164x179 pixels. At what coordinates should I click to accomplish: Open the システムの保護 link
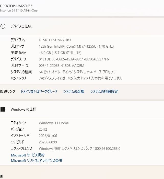coord(74,91)
